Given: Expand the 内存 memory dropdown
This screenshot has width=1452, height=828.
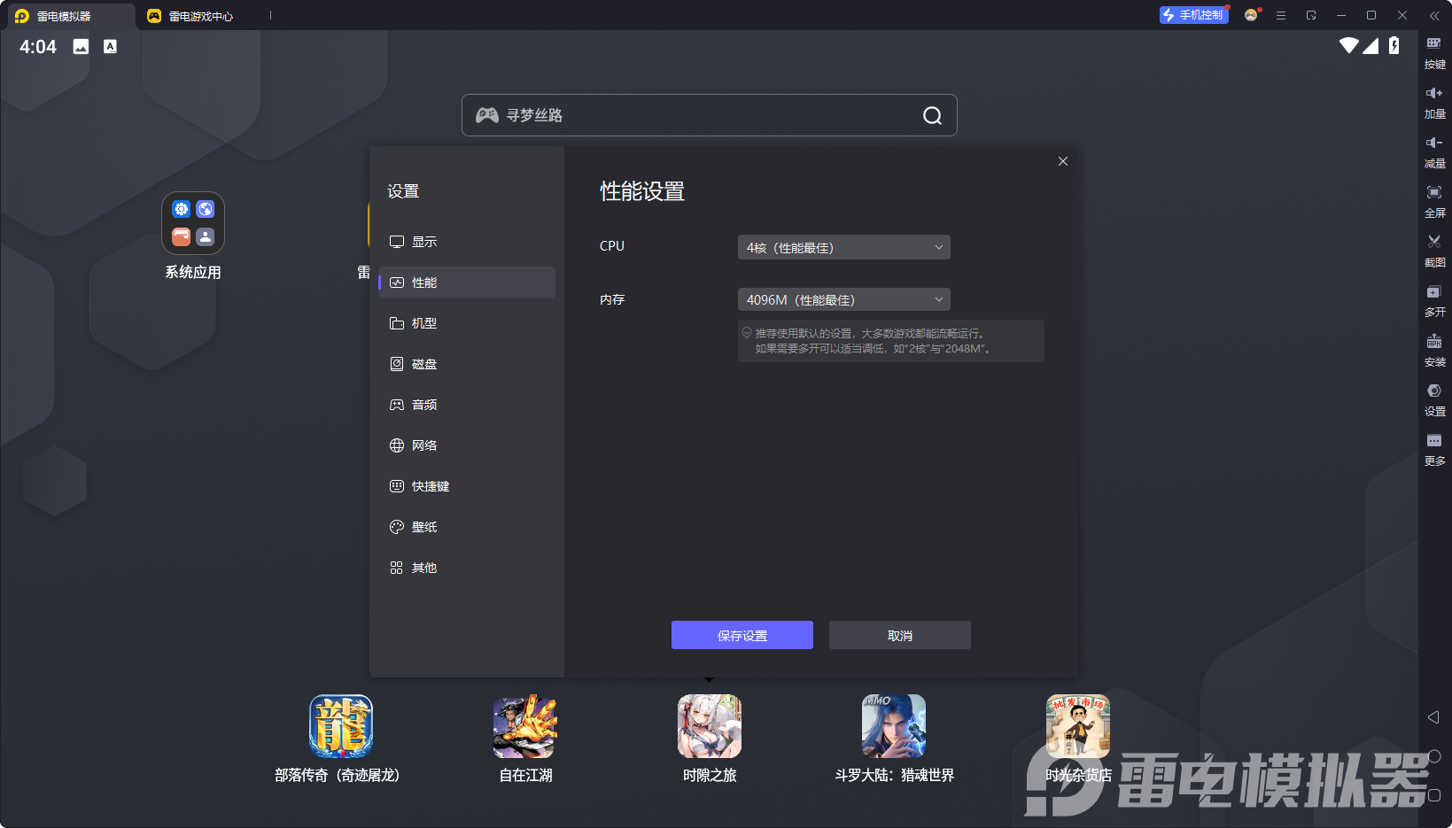Looking at the screenshot, I should [844, 299].
